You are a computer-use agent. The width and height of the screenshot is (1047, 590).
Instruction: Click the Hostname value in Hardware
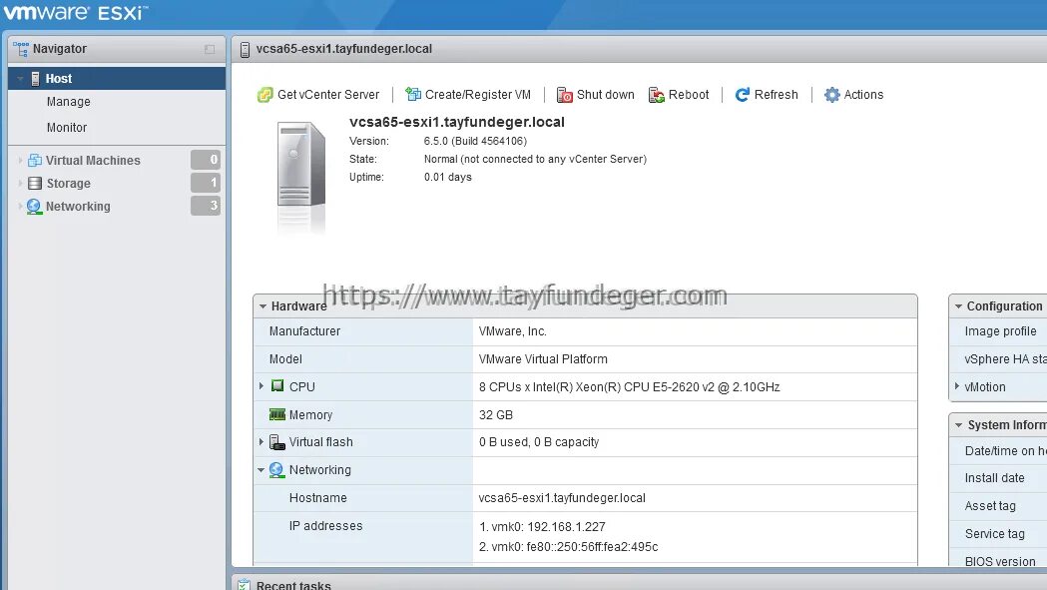pos(562,498)
